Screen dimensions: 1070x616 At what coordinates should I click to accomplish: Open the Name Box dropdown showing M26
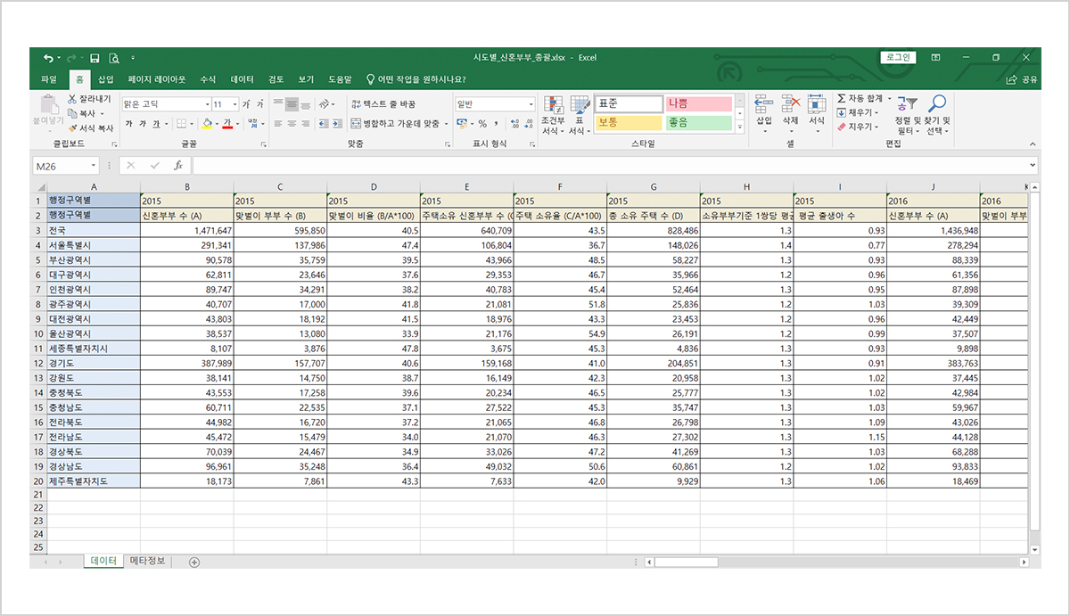pyautogui.click(x=94, y=166)
